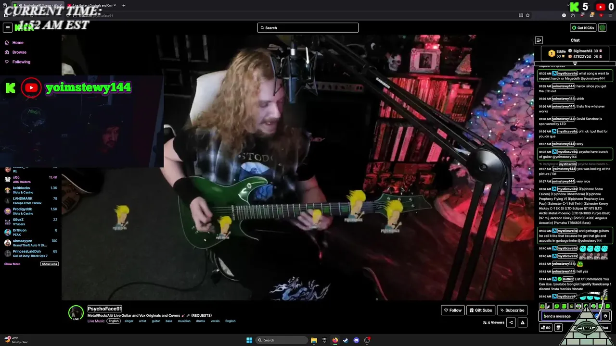Open the Following page in sidebar
Viewport: 616px width, 346px height.
point(18,62)
